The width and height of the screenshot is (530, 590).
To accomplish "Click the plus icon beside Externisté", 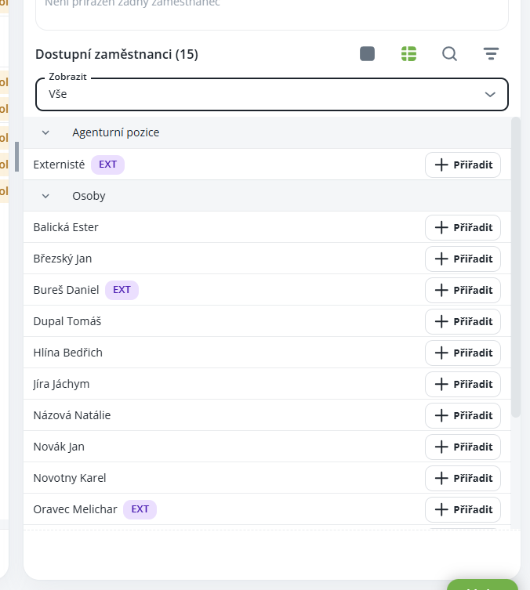I will click(x=441, y=165).
